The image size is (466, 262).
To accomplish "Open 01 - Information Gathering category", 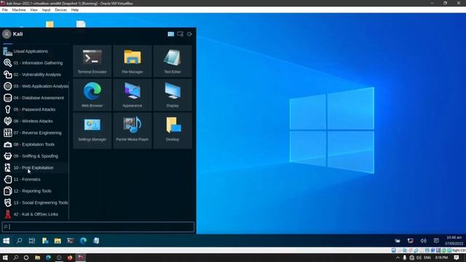I will (x=35, y=63).
